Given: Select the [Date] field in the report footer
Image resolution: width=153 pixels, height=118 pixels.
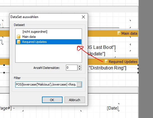Looking at the screenshot, I should (113, 108).
